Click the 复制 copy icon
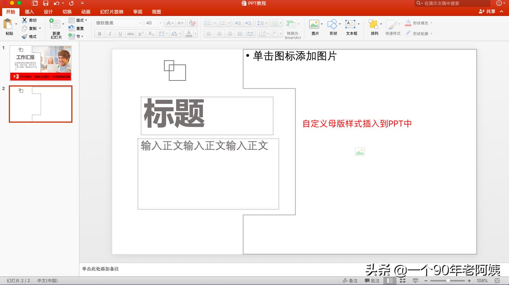This screenshot has height=285, width=509. tap(24, 28)
